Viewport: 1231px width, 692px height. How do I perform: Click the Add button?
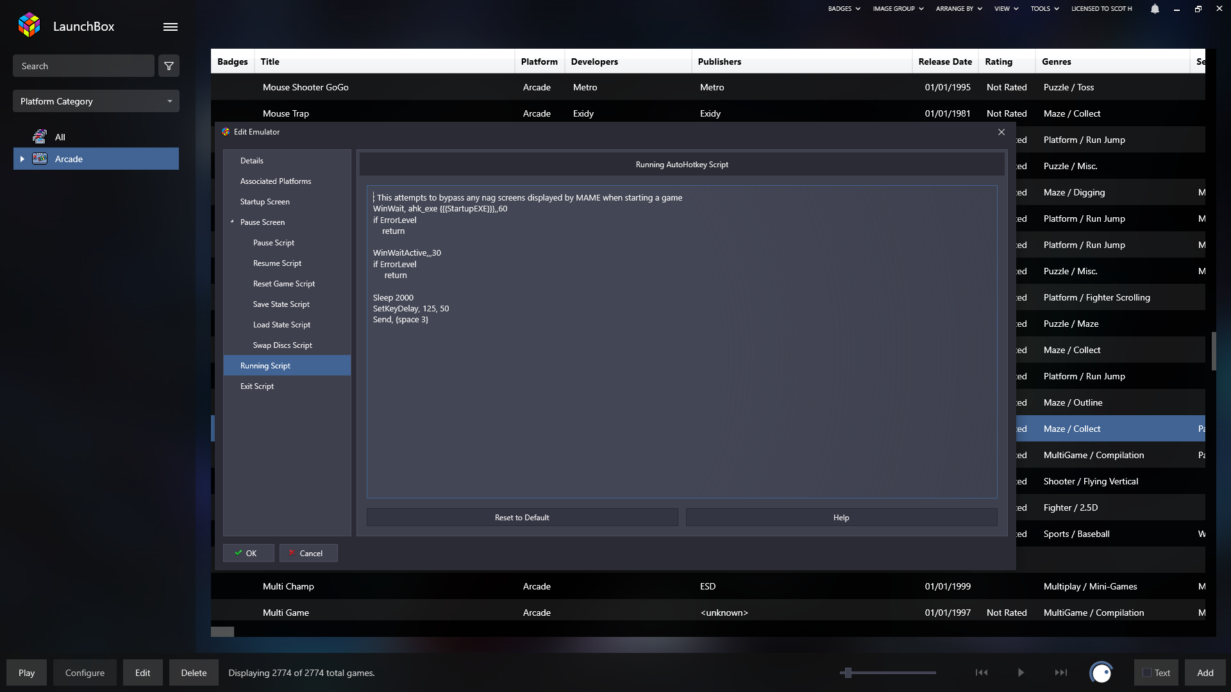pyautogui.click(x=1205, y=673)
